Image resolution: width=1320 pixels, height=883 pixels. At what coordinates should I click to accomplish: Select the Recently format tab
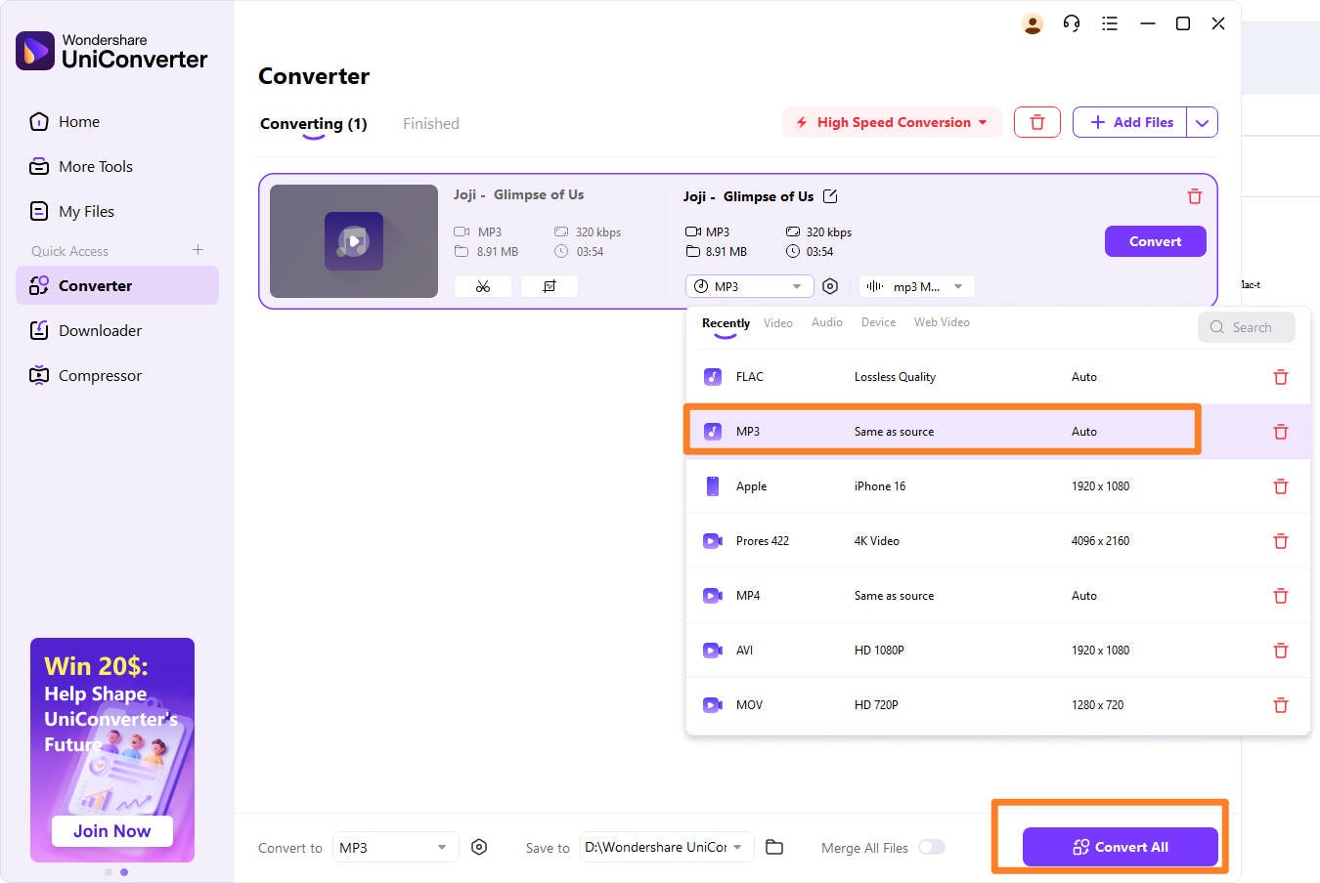[726, 323]
